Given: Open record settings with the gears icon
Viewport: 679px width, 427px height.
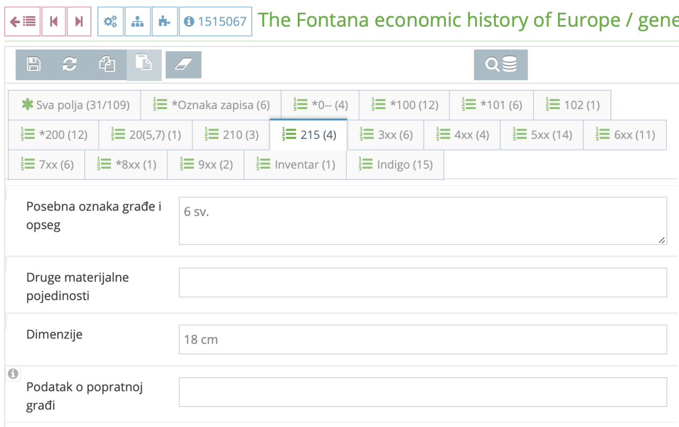Looking at the screenshot, I should pos(110,22).
